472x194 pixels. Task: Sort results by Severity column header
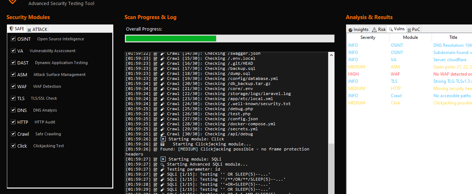coord(368,37)
